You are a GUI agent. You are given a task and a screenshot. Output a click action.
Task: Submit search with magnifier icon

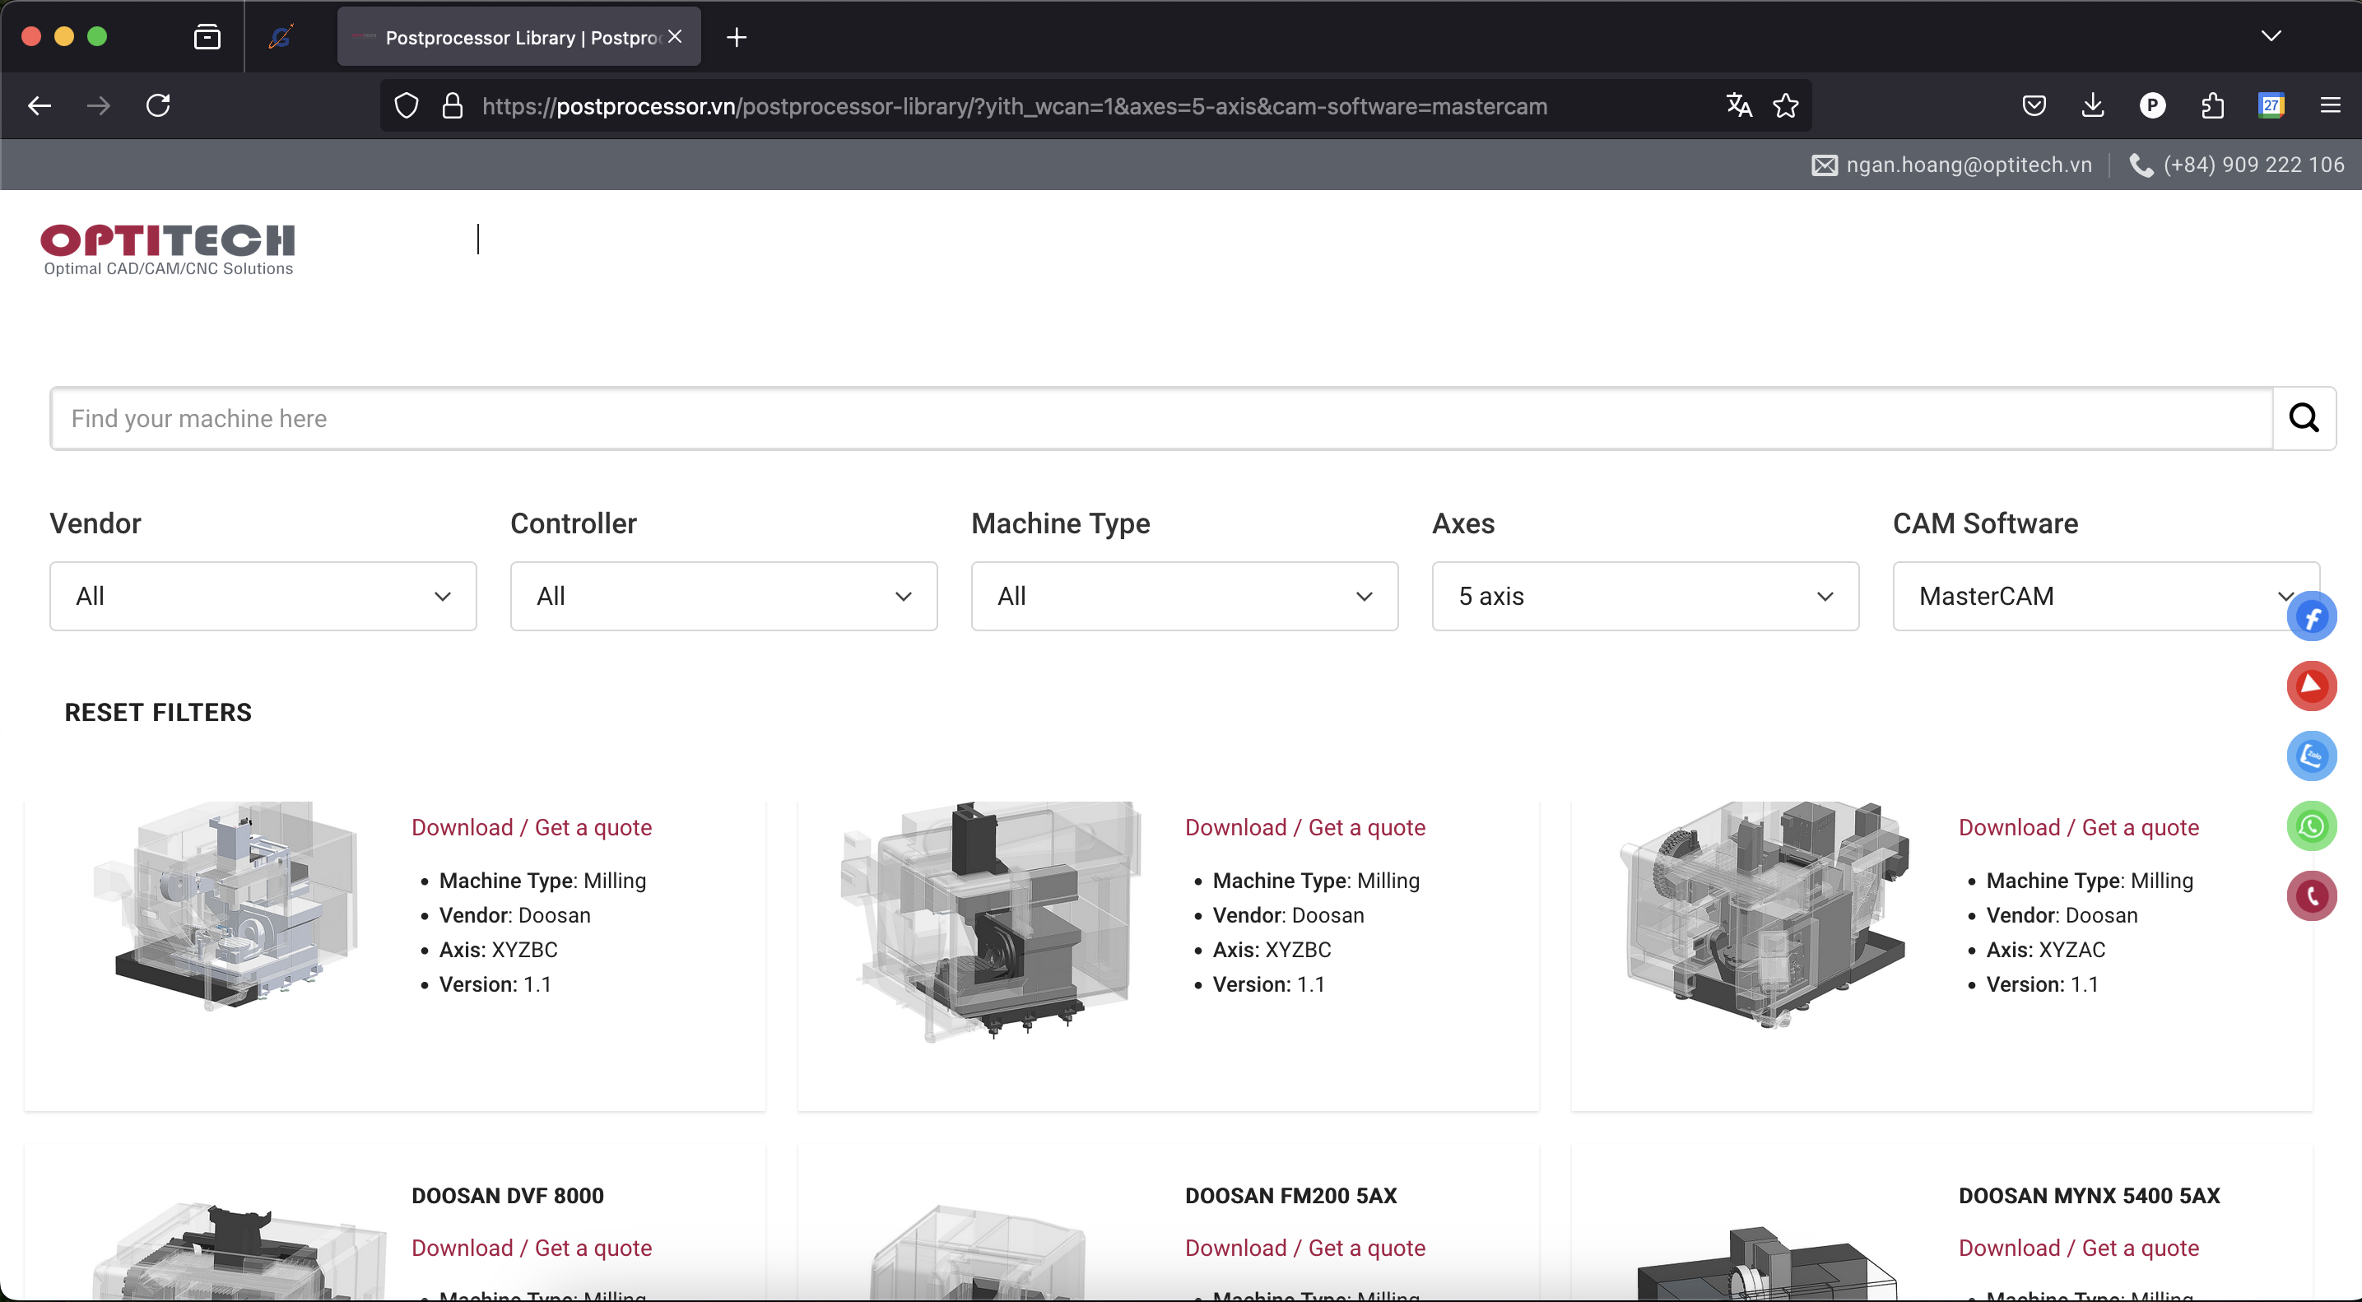[2304, 418]
